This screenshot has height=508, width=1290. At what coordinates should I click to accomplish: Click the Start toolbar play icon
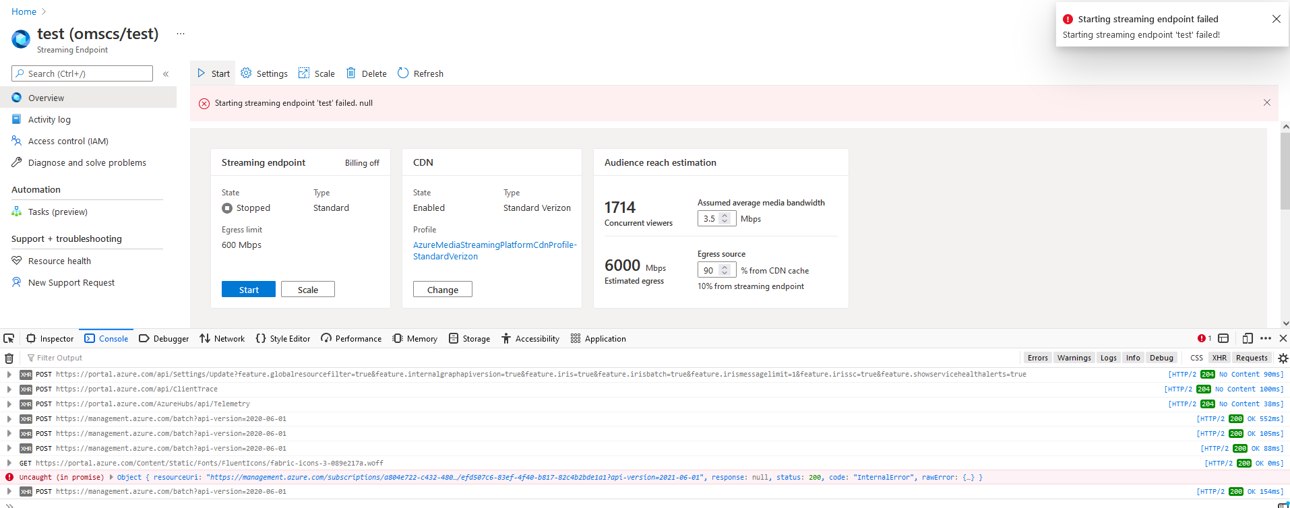[x=201, y=73]
